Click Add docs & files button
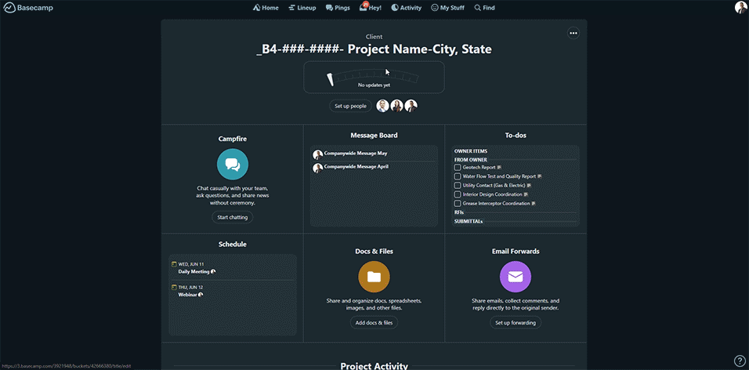The width and height of the screenshot is (749, 370). tap(374, 323)
